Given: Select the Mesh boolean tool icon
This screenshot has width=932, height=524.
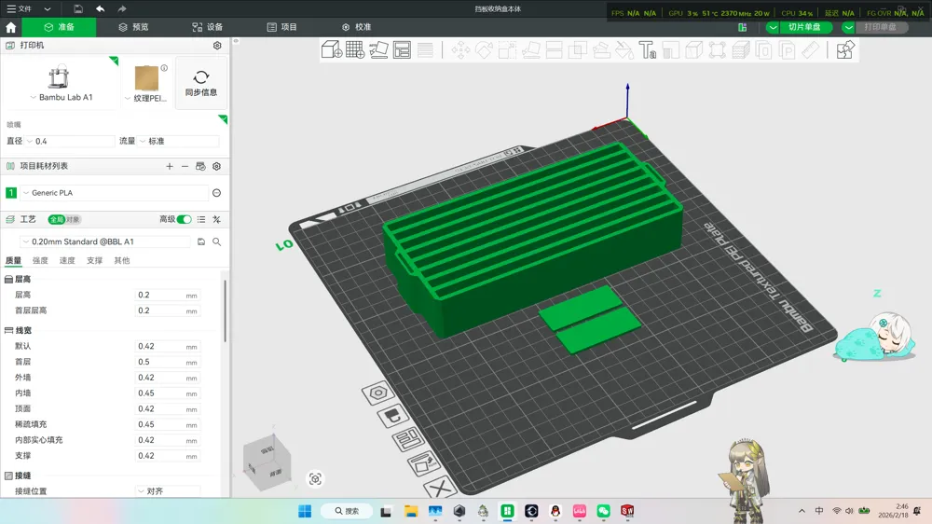Looking at the screenshot, I should tap(577, 50).
